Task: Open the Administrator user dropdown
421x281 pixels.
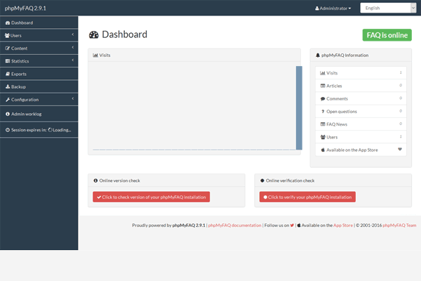Action: pyautogui.click(x=333, y=8)
